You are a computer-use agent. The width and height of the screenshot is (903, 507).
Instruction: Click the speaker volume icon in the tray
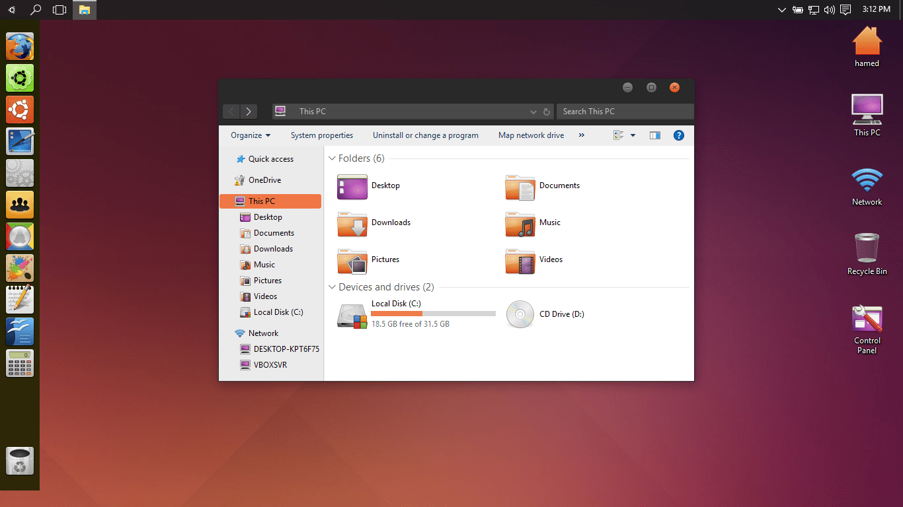829,9
